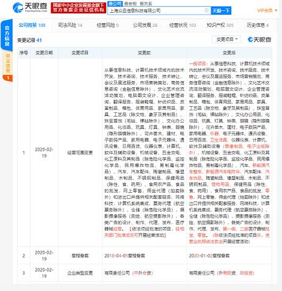This screenshot has width=282, height=291.
Task: Click the row 1 变更前 business scope text
Action: [144, 153]
